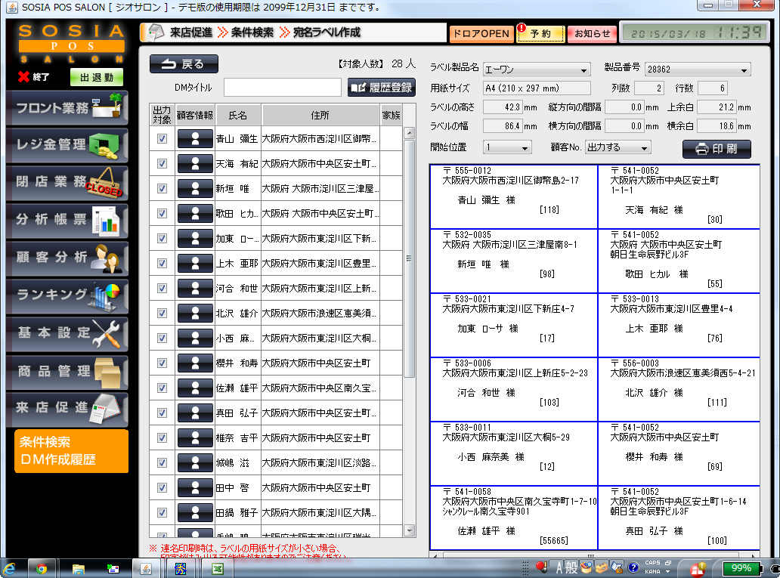Image resolution: width=780 pixels, height=578 pixels.
Task: Open Chrome from the taskbar
Action: coord(41,568)
